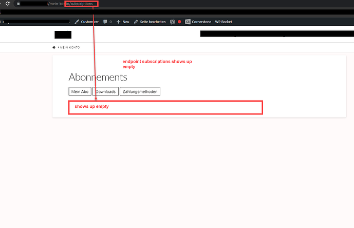
Task: Select the Mein Abo button
Action: coord(80,91)
